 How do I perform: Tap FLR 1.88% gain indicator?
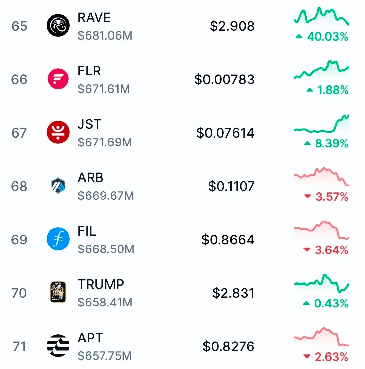pos(327,90)
